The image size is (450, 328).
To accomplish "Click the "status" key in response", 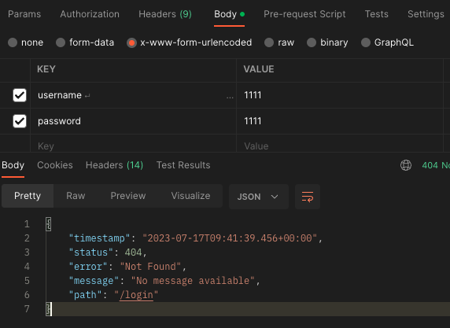I will click(x=91, y=252).
